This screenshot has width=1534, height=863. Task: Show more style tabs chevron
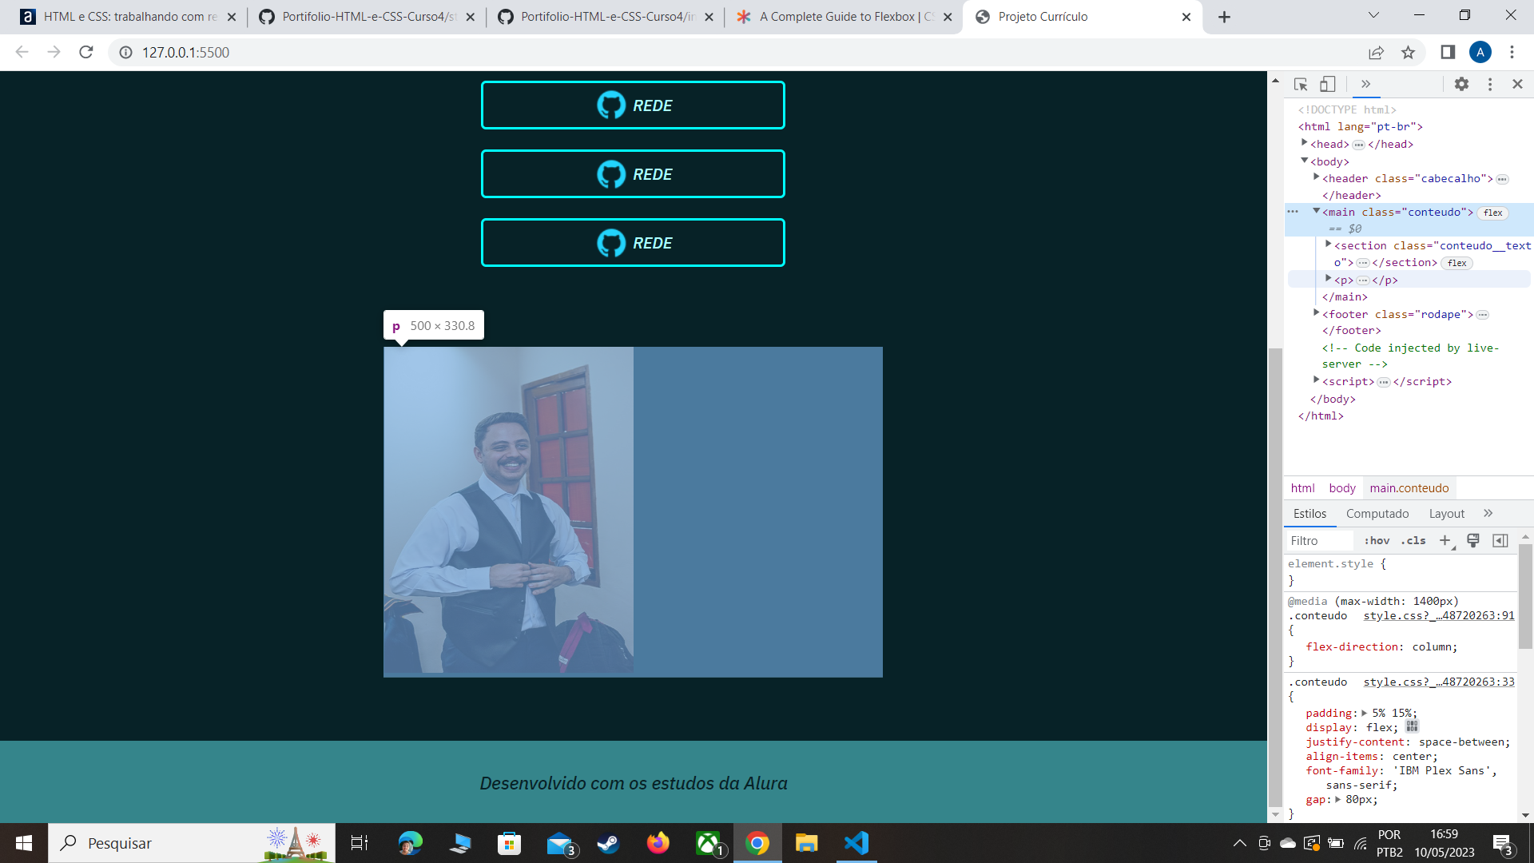pos(1488,514)
